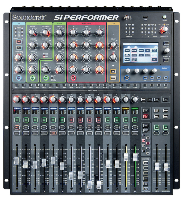Screen dimensions: 183x198
Task: Switch to fader layer D
Action: [146, 179]
